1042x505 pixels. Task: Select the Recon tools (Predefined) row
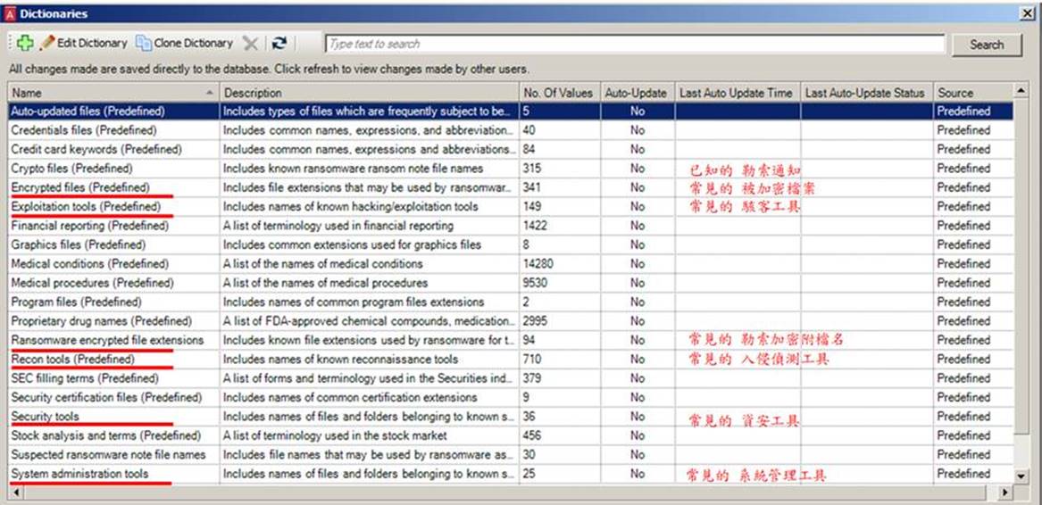(x=72, y=360)
